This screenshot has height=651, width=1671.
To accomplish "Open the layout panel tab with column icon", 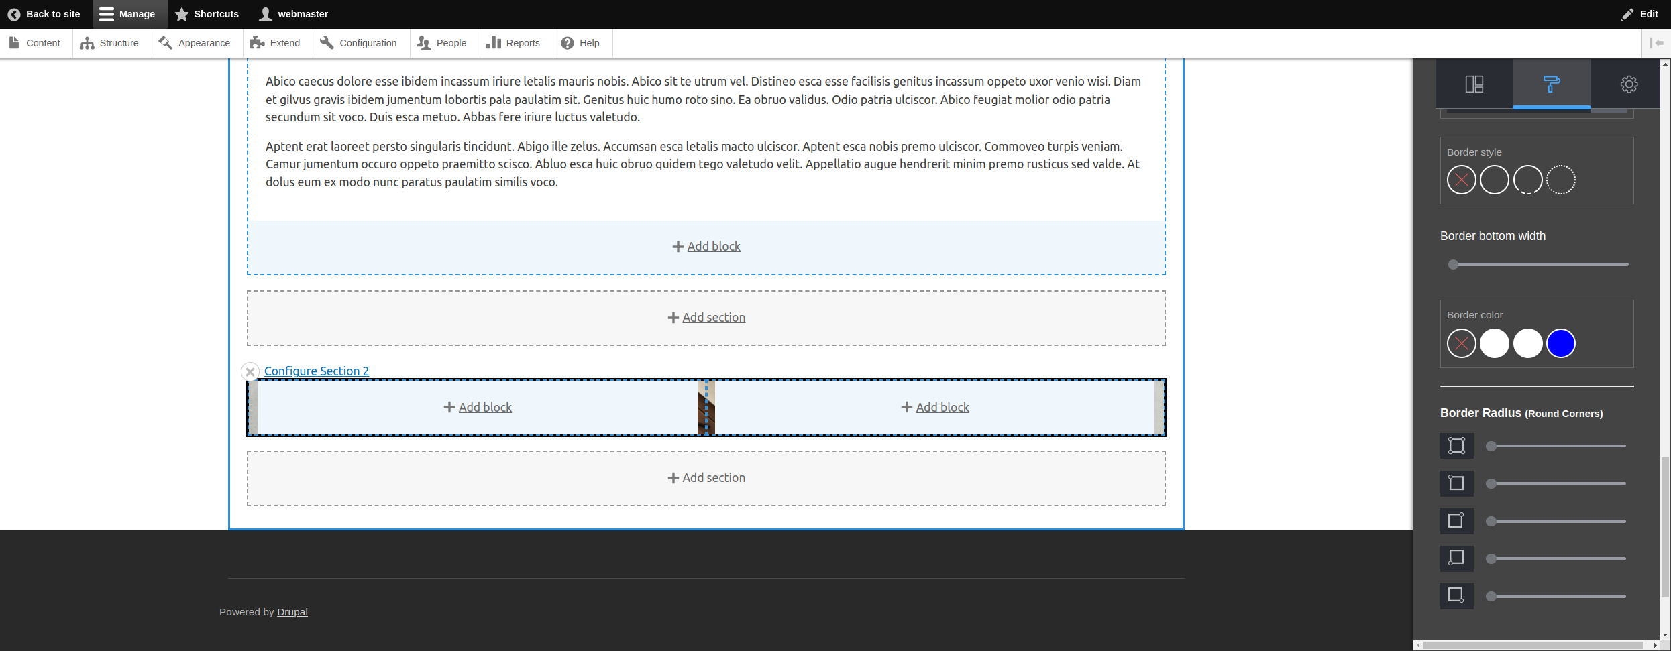I will click(x=1473, y=84).
